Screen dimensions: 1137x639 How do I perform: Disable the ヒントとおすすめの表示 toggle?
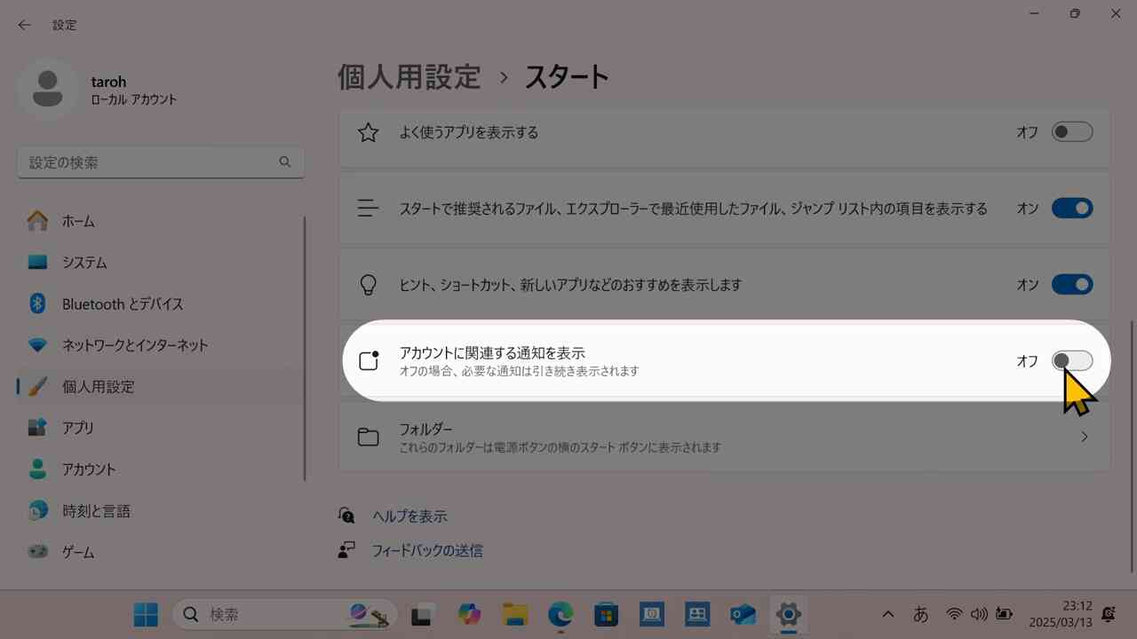pos(1071,284)
